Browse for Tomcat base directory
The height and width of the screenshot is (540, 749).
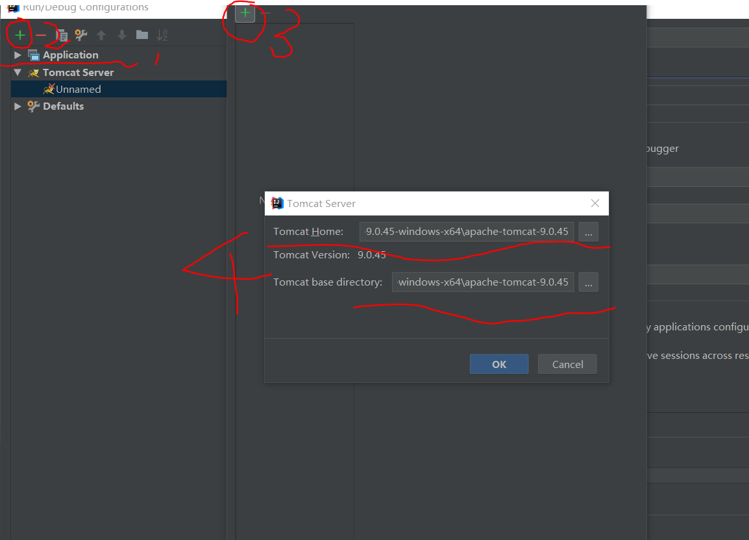pos(589,282)
